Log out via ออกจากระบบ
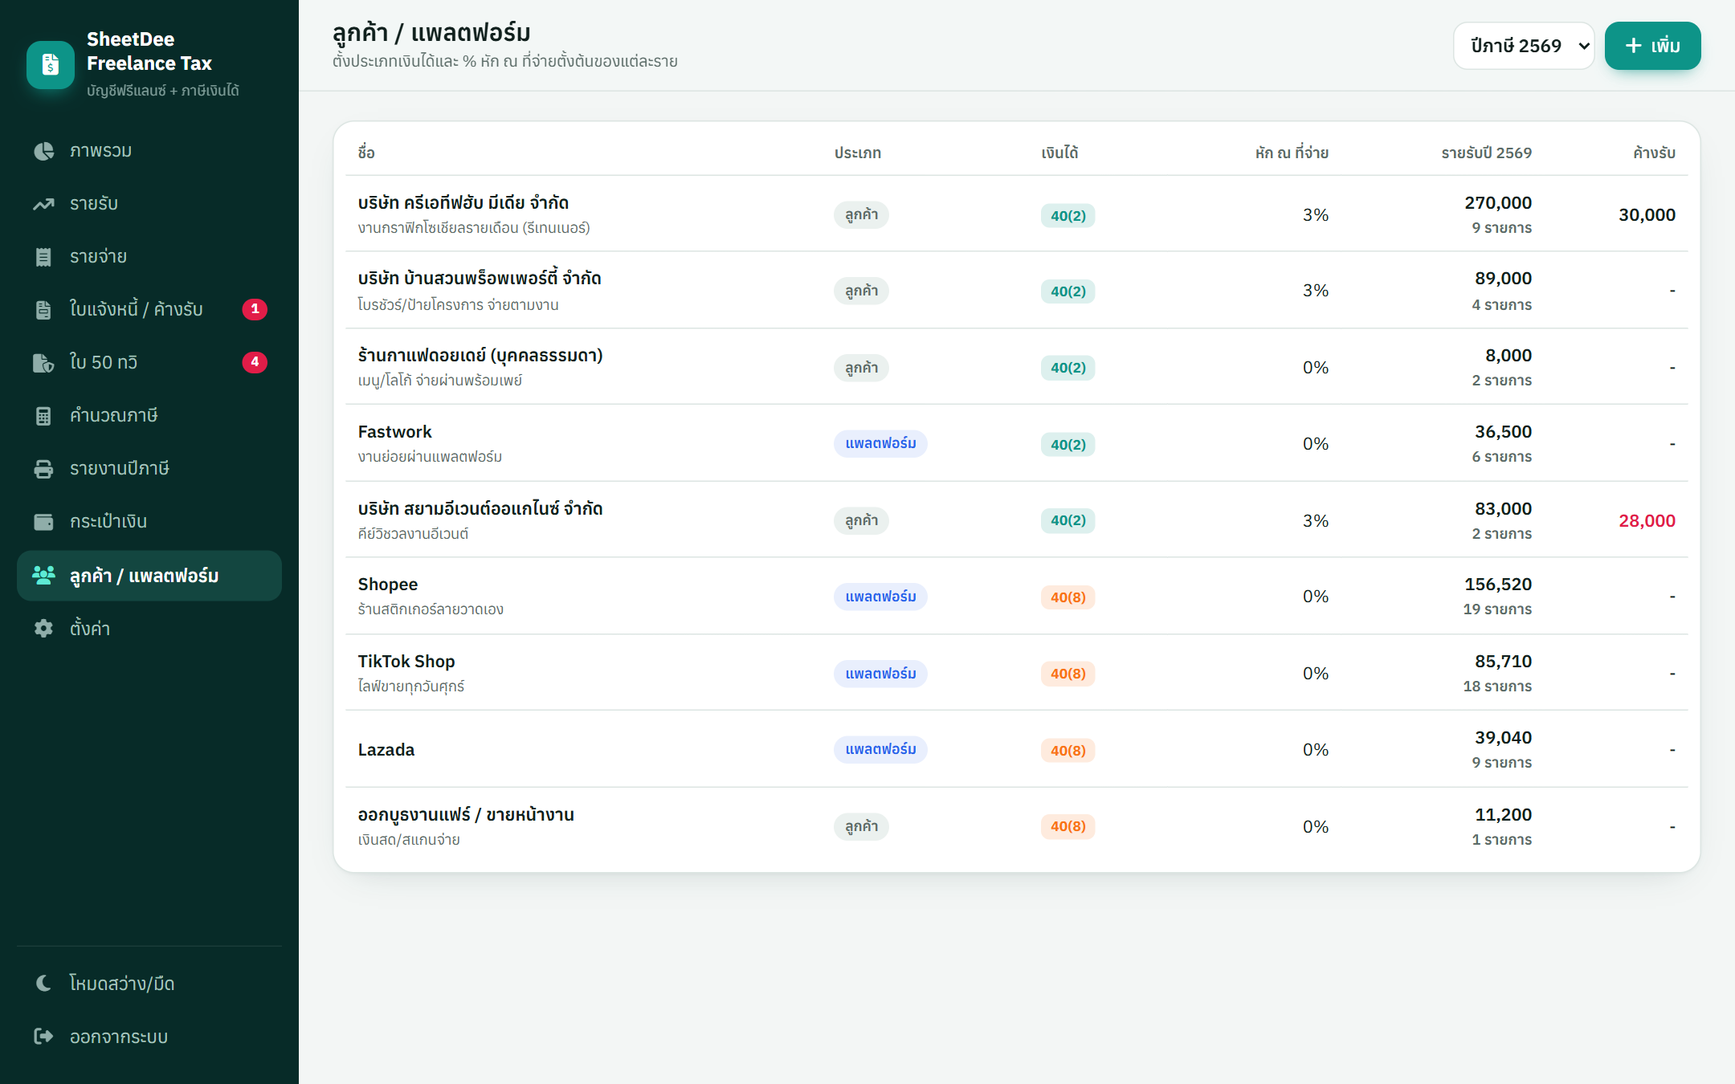This screenshot has width=1735, height=1084. tap(149, 1037)
